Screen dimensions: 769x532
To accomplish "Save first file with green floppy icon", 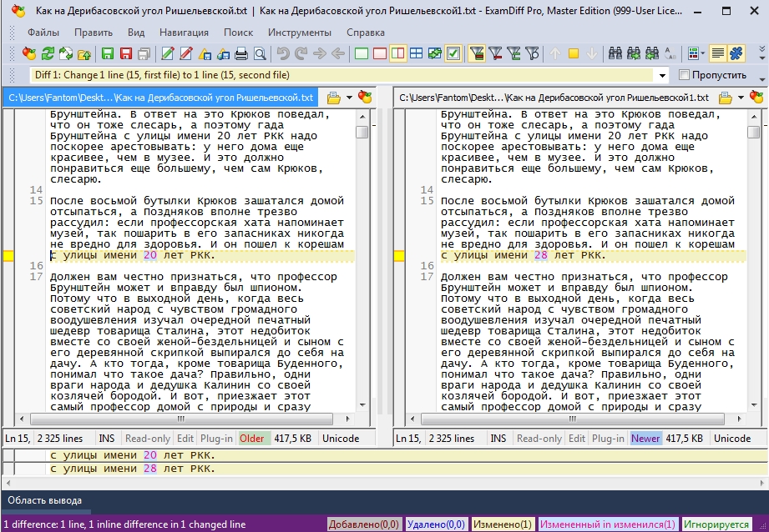I will tap(108, 53).
